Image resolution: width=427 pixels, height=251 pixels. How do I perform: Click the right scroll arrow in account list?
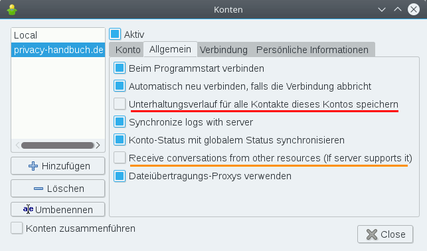coord(98,145)
